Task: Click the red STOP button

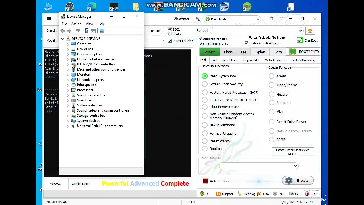Action: click(x=311, y=194)
